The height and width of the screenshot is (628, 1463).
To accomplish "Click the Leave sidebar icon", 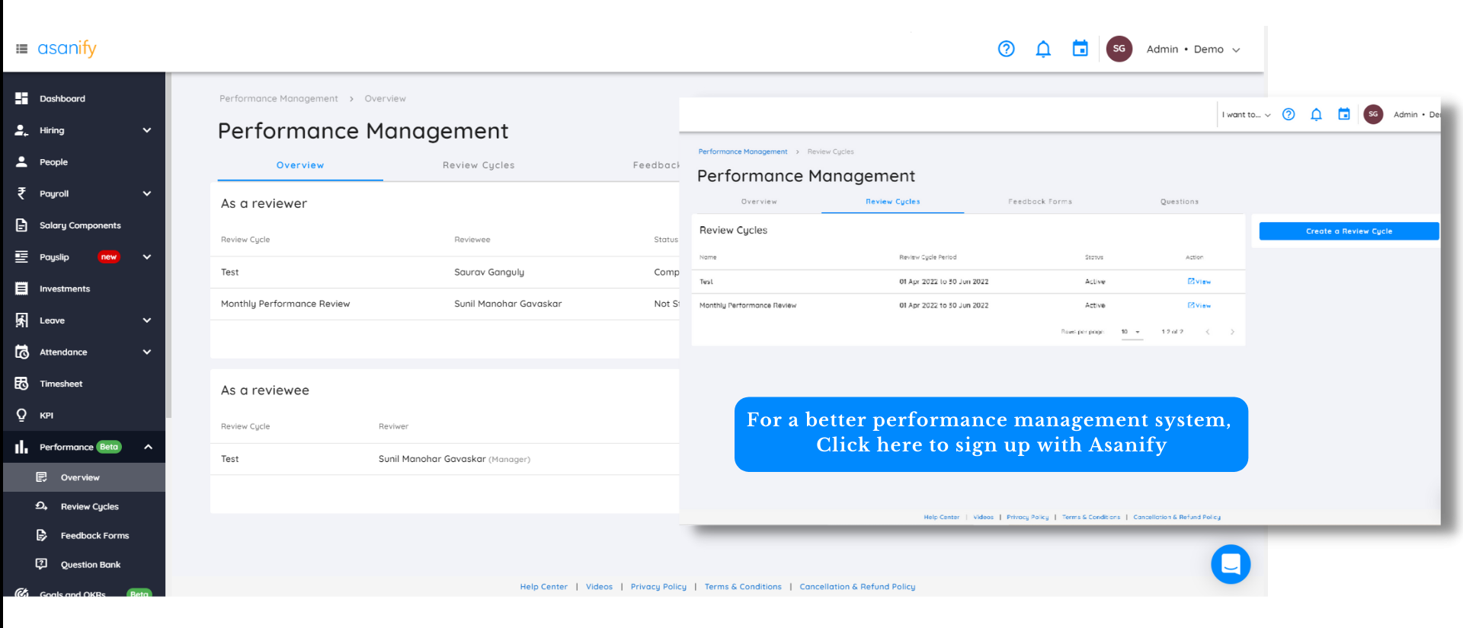I will (21, 320).
